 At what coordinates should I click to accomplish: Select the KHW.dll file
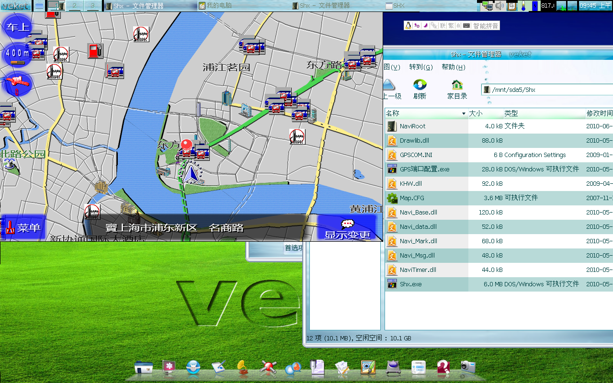pyautogui.click(x=411, y=184)
